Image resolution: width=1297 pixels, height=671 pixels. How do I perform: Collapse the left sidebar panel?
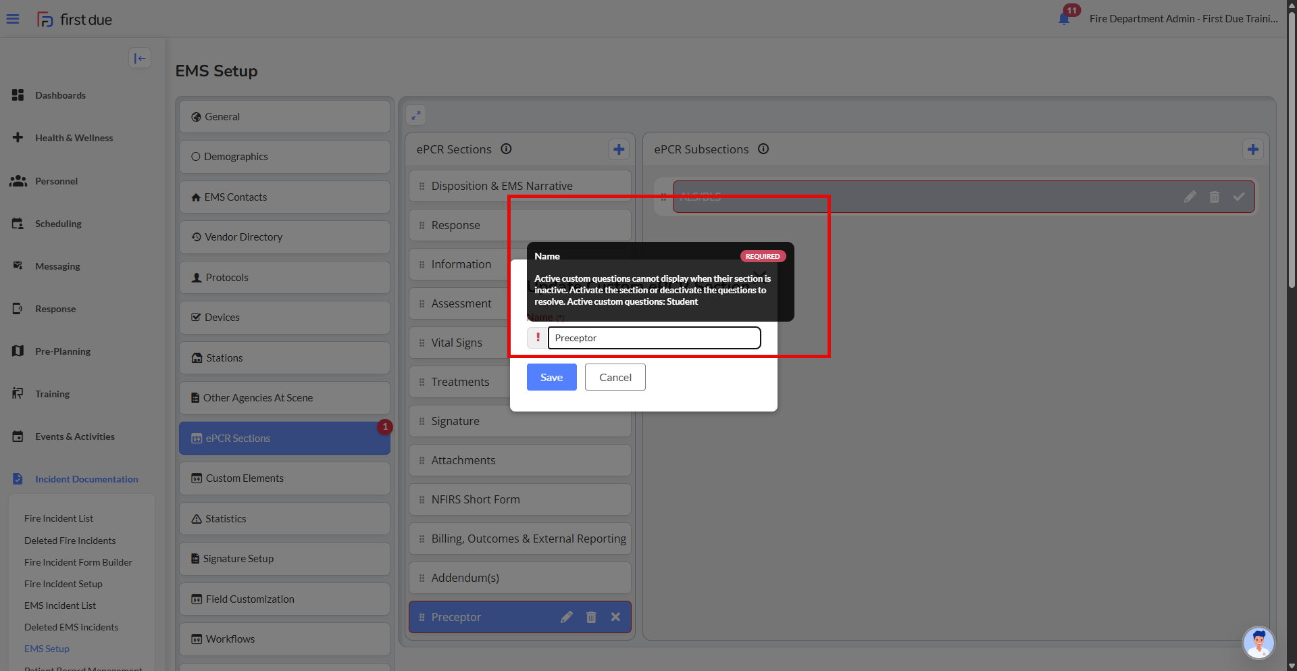[140, 58]
